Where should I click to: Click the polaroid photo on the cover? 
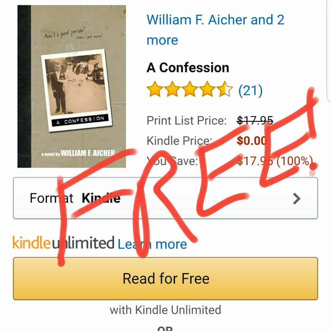pos(77,90)
